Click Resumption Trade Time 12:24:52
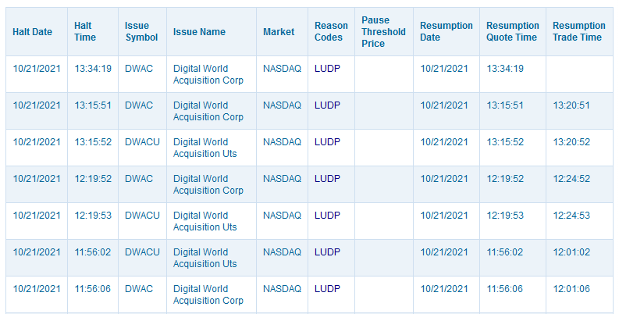 point(571,179)
